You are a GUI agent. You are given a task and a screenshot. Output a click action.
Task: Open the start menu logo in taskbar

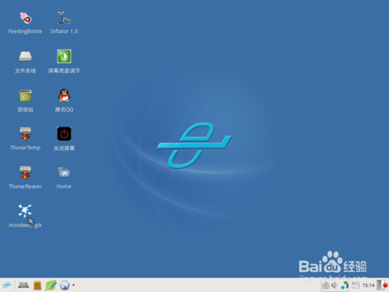[7, 286]
